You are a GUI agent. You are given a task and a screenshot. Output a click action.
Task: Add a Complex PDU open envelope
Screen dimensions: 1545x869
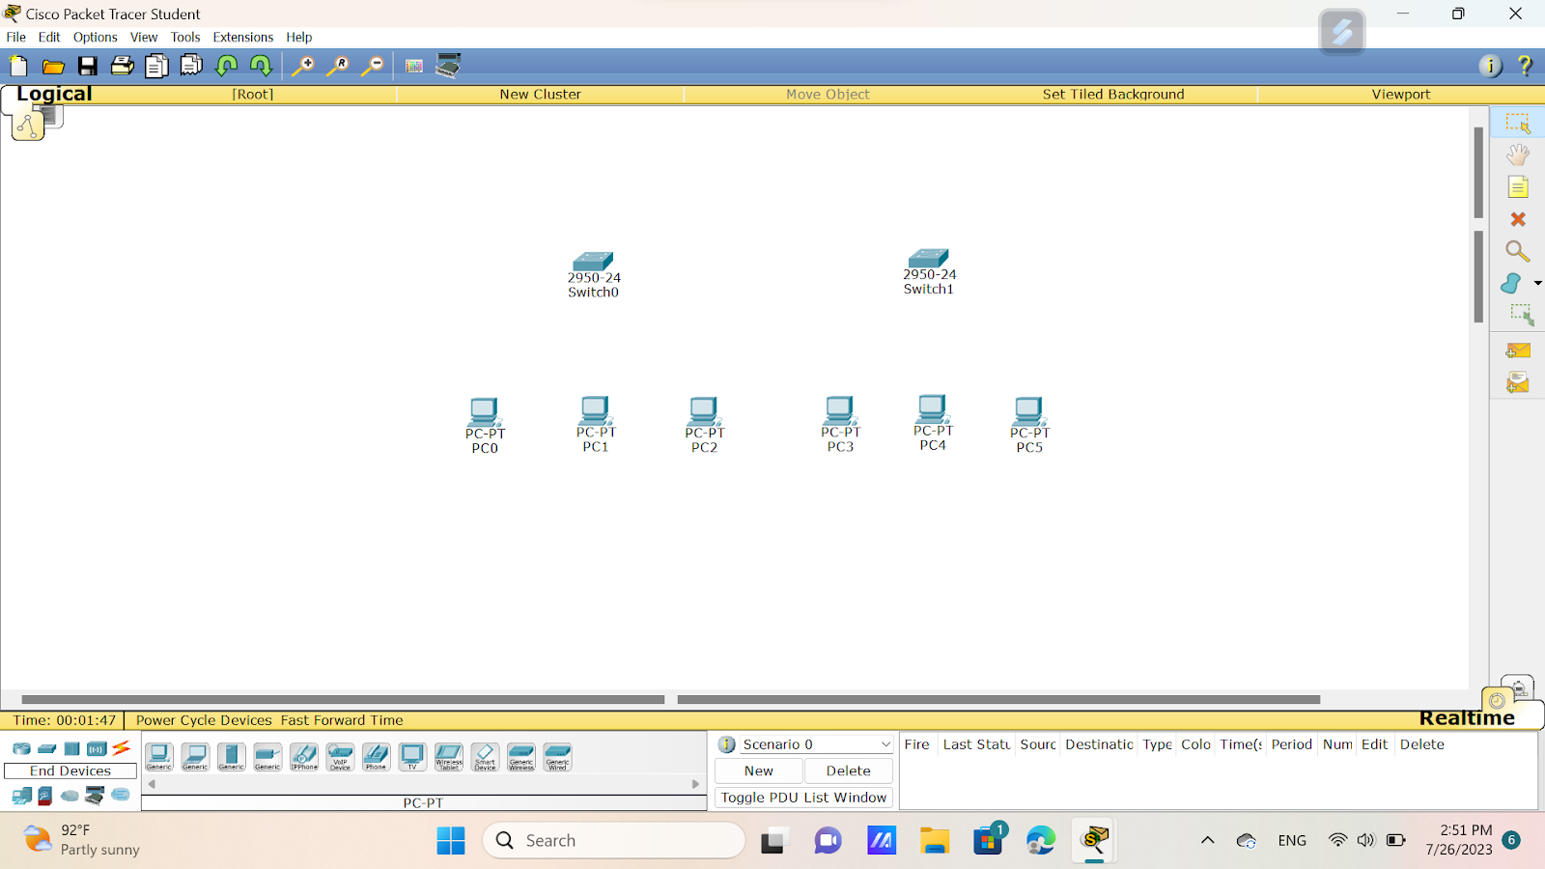coord(1517,383)
